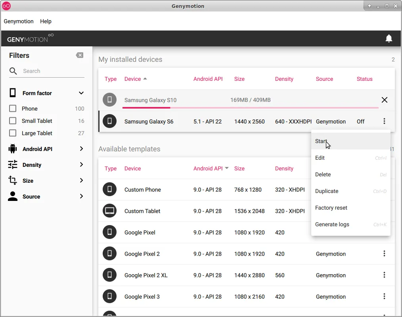Expand the Density filter section
The image size is (402, 317).
point(81,164)
